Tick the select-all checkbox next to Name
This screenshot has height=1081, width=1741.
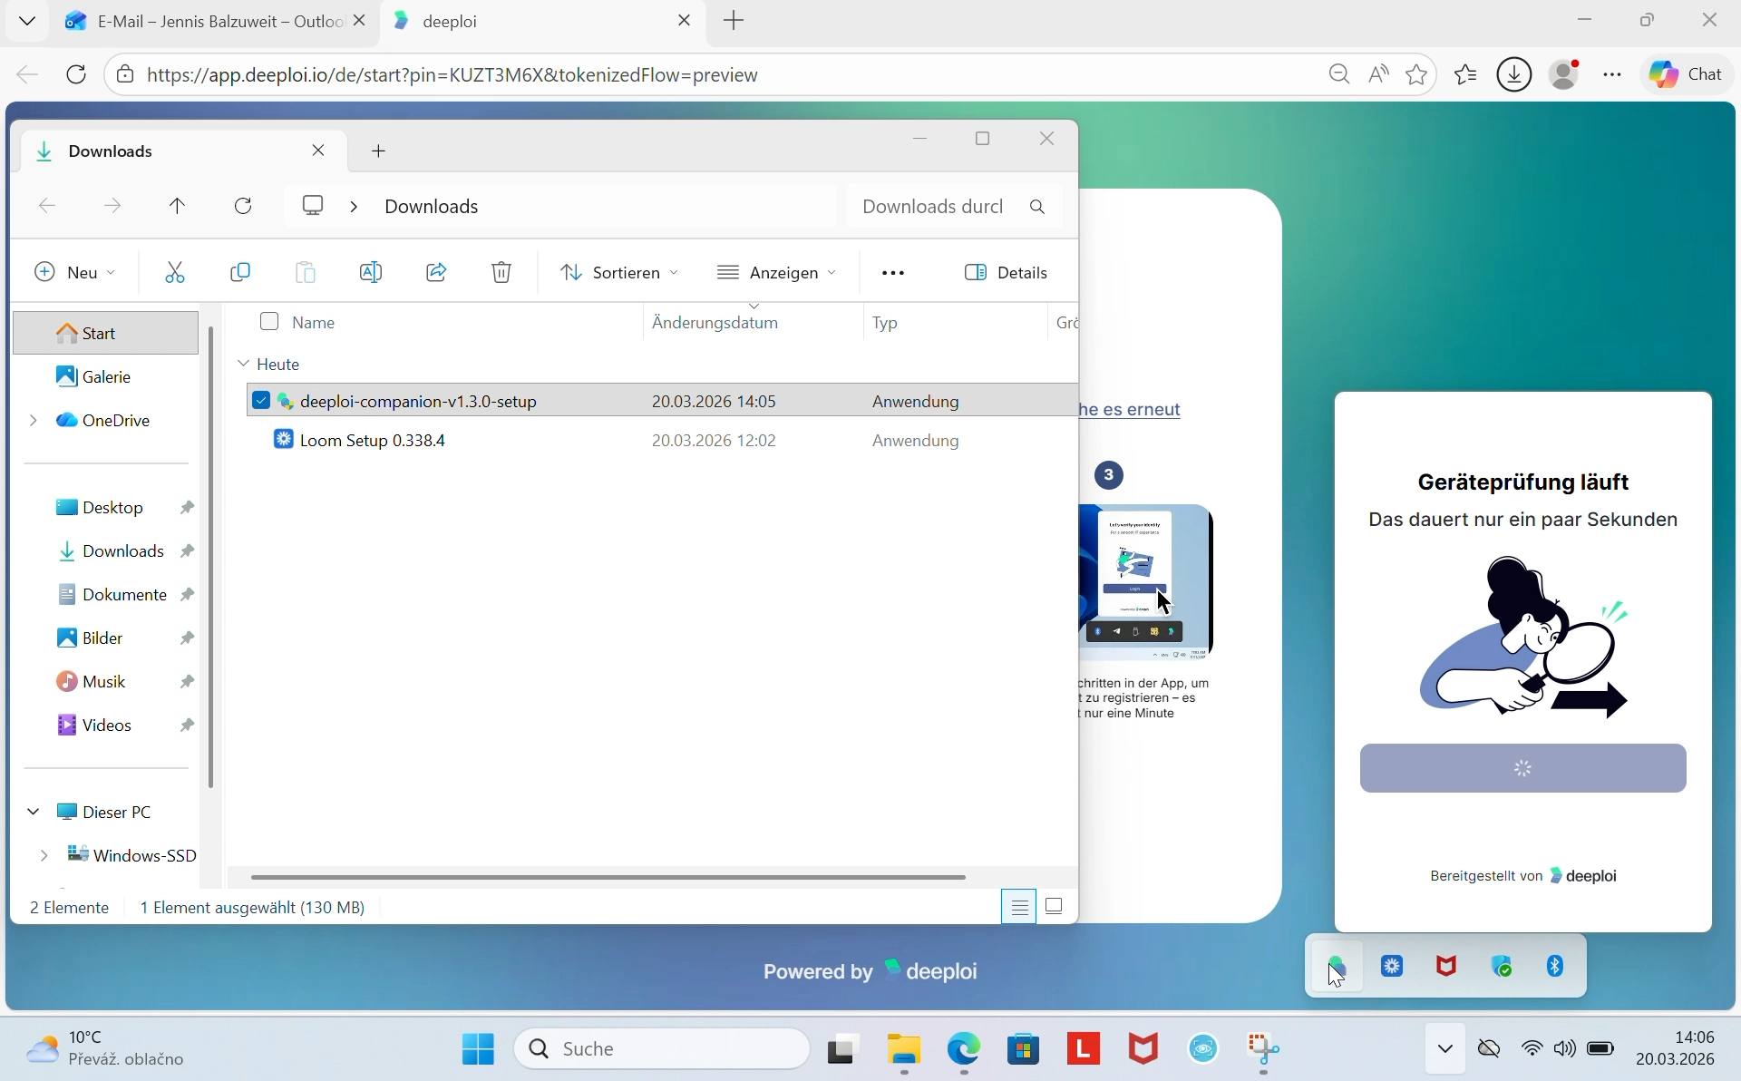pyautogui.click(x=269, y=321)
